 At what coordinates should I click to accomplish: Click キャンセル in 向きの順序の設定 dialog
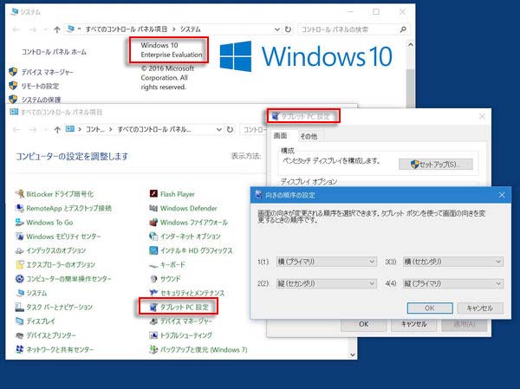click(480, 308)
